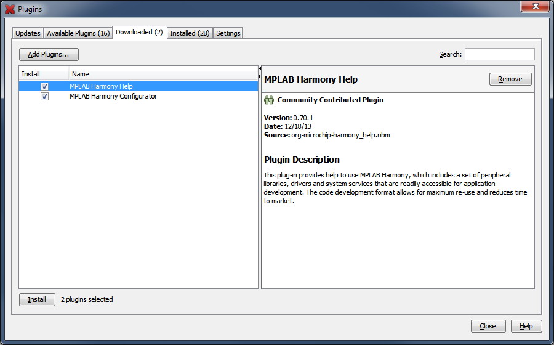Select the MPLAB Harmony Help row
Image resolution: width=554 pixels, height=345 pixels.
coord(101,87)
